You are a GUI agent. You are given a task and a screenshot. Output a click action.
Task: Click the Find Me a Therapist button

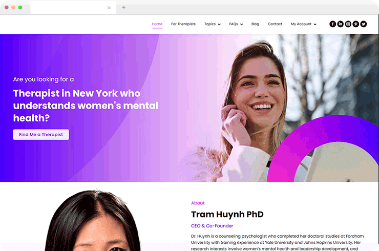(x=41, y=135)
